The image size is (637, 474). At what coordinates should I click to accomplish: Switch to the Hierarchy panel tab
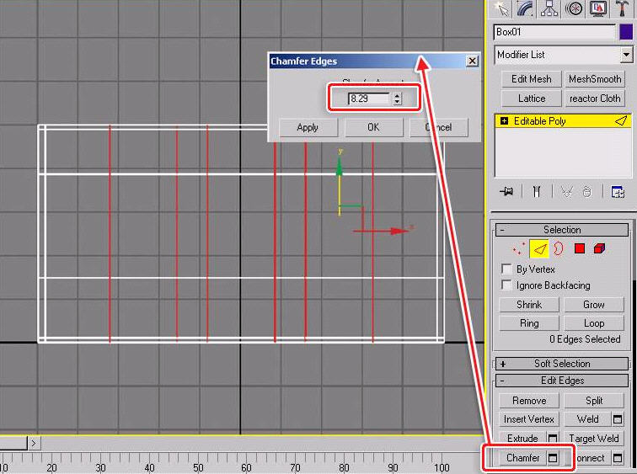point(549,8)
